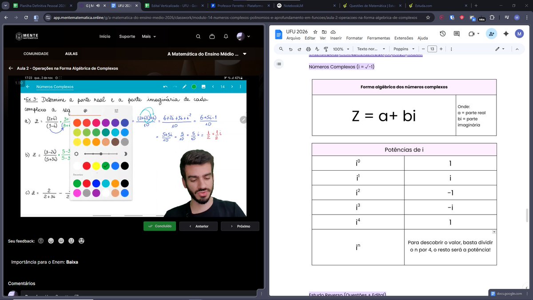Open the Docs search tool in the toolbar
The height and width of the screenshot is (300, 533).
[281, 49]
